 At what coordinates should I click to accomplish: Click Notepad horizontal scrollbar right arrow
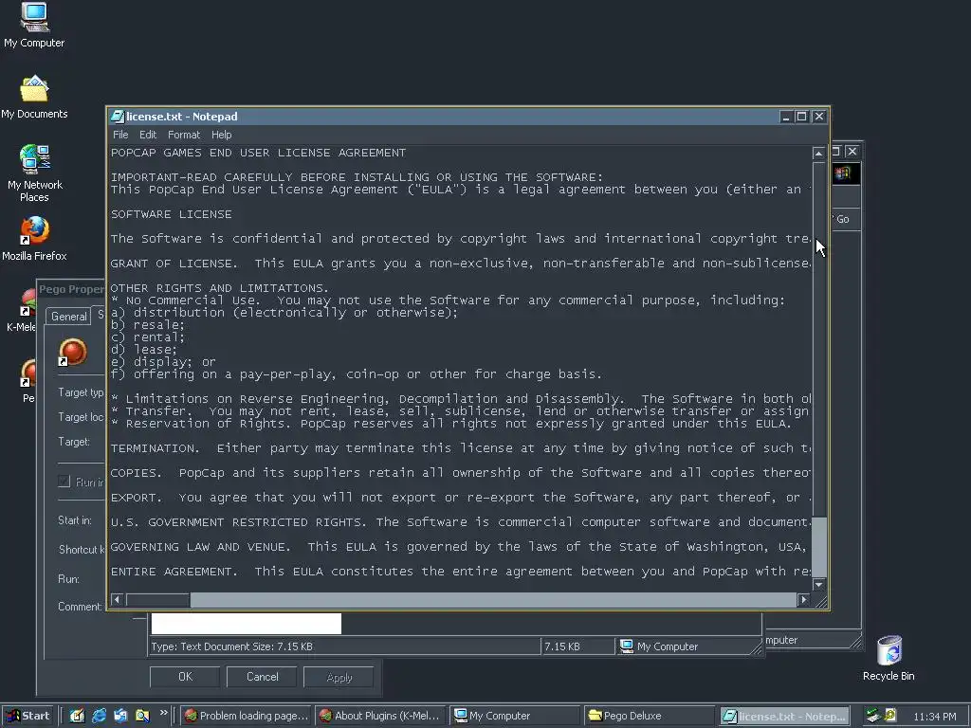(804, 599)
